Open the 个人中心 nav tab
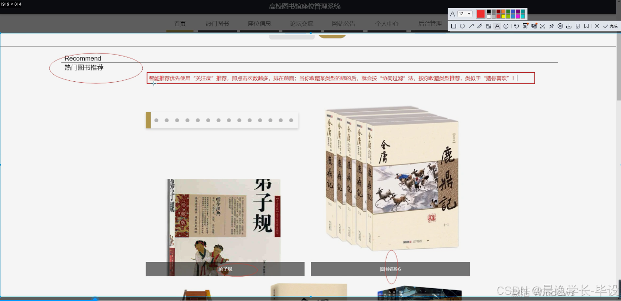 [x=387, y=24]
